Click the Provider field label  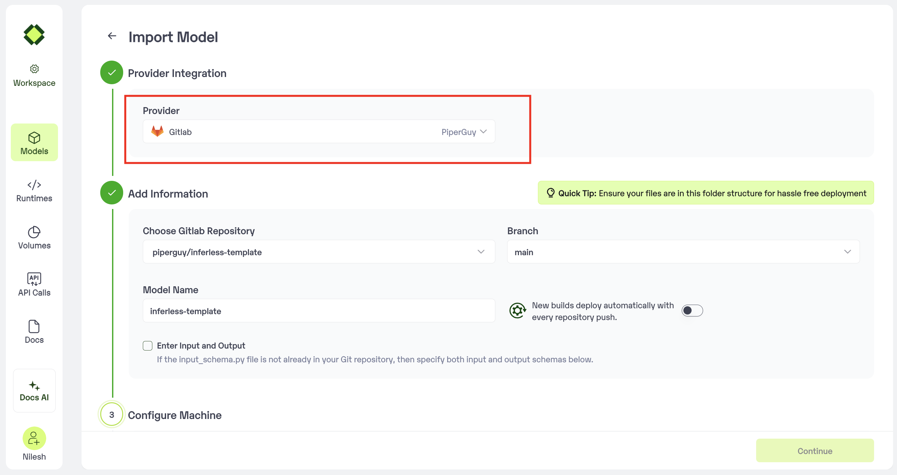tap(161, 111)
